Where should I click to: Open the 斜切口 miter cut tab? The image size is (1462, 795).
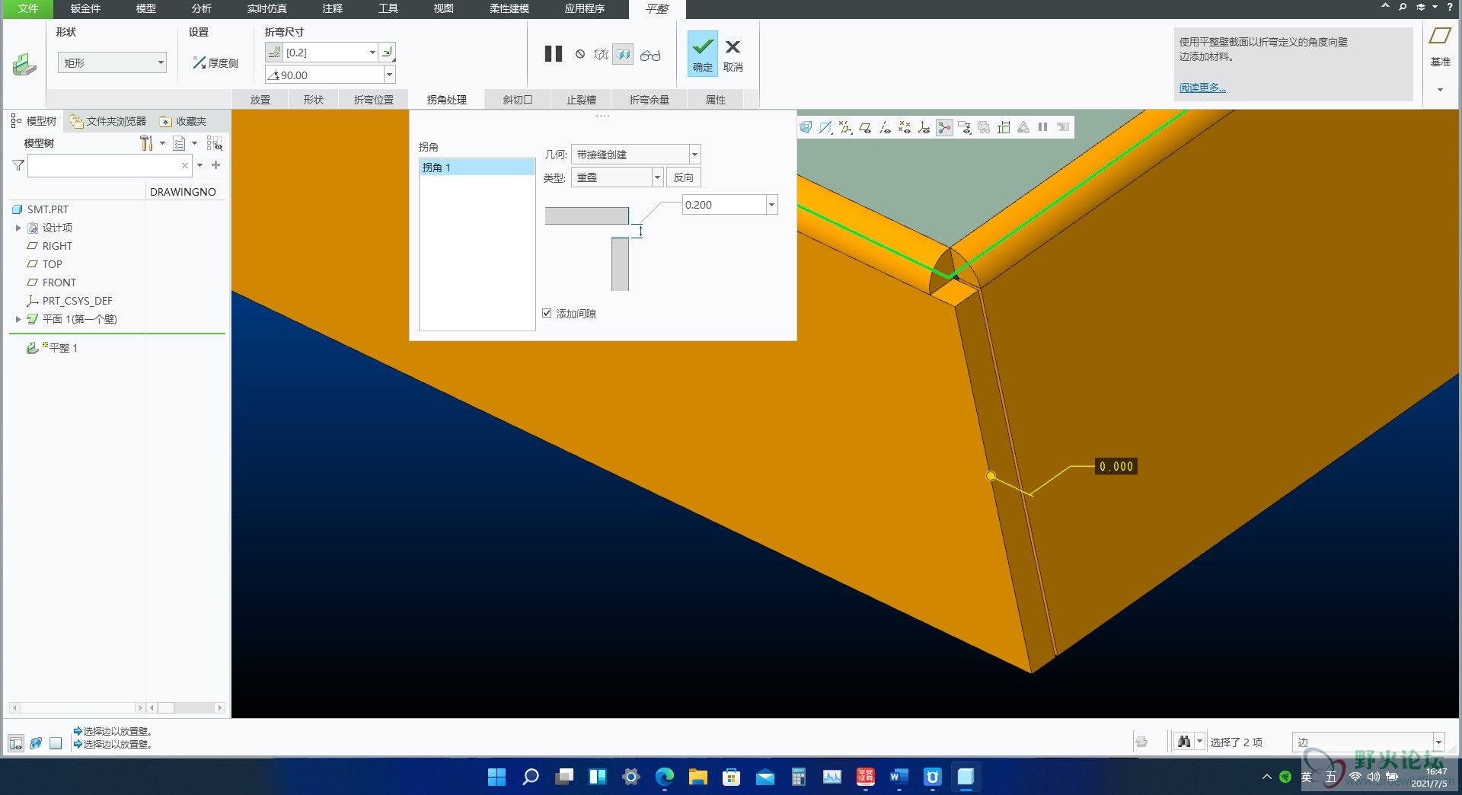click(x=518, y=100)
